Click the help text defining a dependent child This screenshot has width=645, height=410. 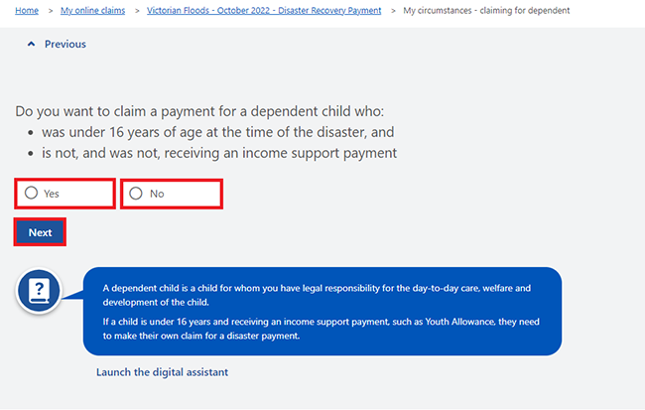317,294
